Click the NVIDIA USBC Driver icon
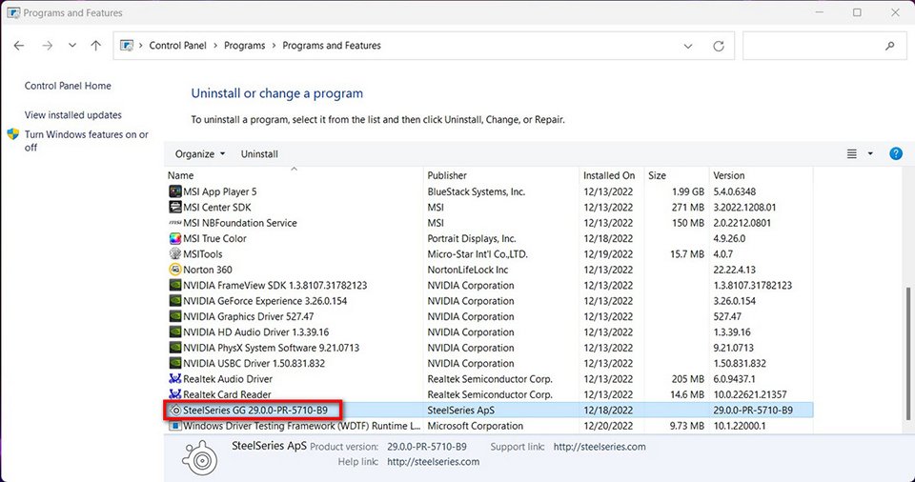Screen dimensions: 915x482 174,363
